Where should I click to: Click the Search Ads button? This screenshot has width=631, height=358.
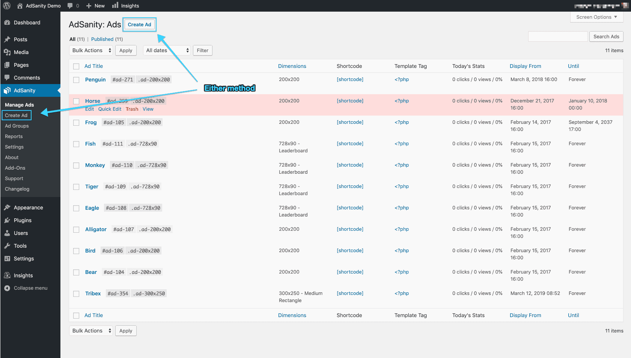(x=606, y=36)
